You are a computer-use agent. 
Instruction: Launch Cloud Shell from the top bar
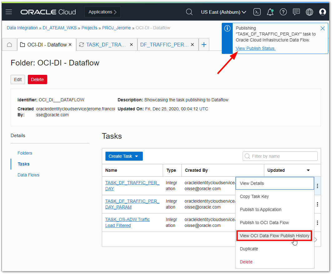[x=257, y=12]
